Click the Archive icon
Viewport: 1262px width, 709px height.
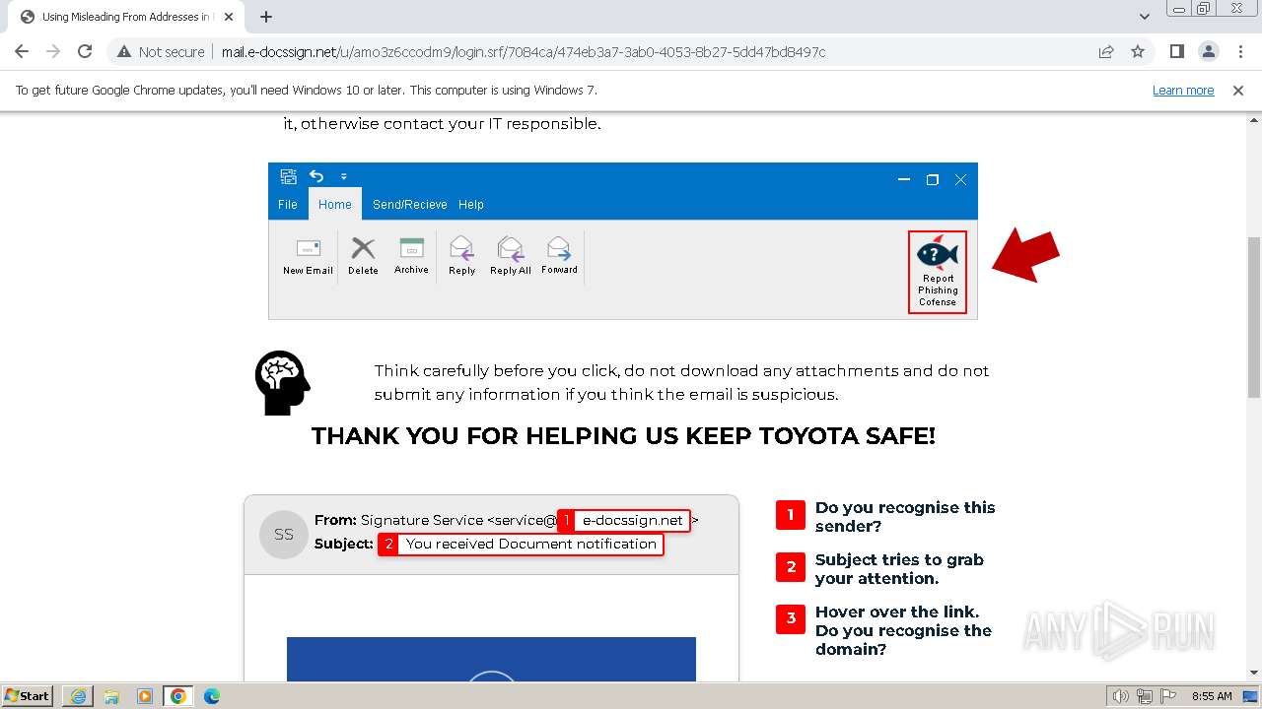(411, 256)
